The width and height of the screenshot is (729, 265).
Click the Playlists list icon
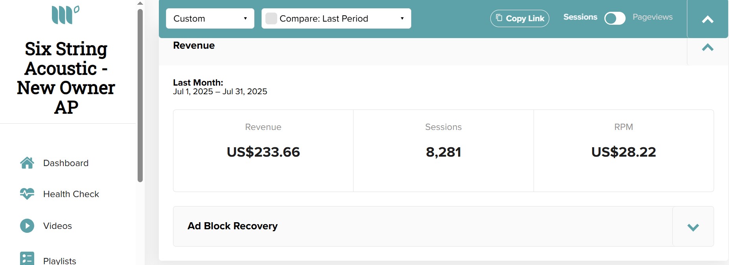27,258
